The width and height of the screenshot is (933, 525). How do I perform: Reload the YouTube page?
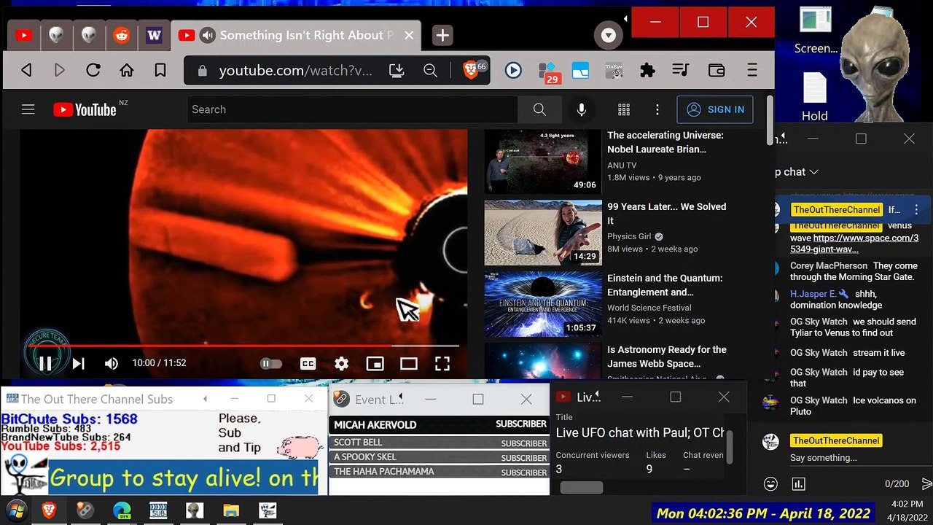click(93, 71)
